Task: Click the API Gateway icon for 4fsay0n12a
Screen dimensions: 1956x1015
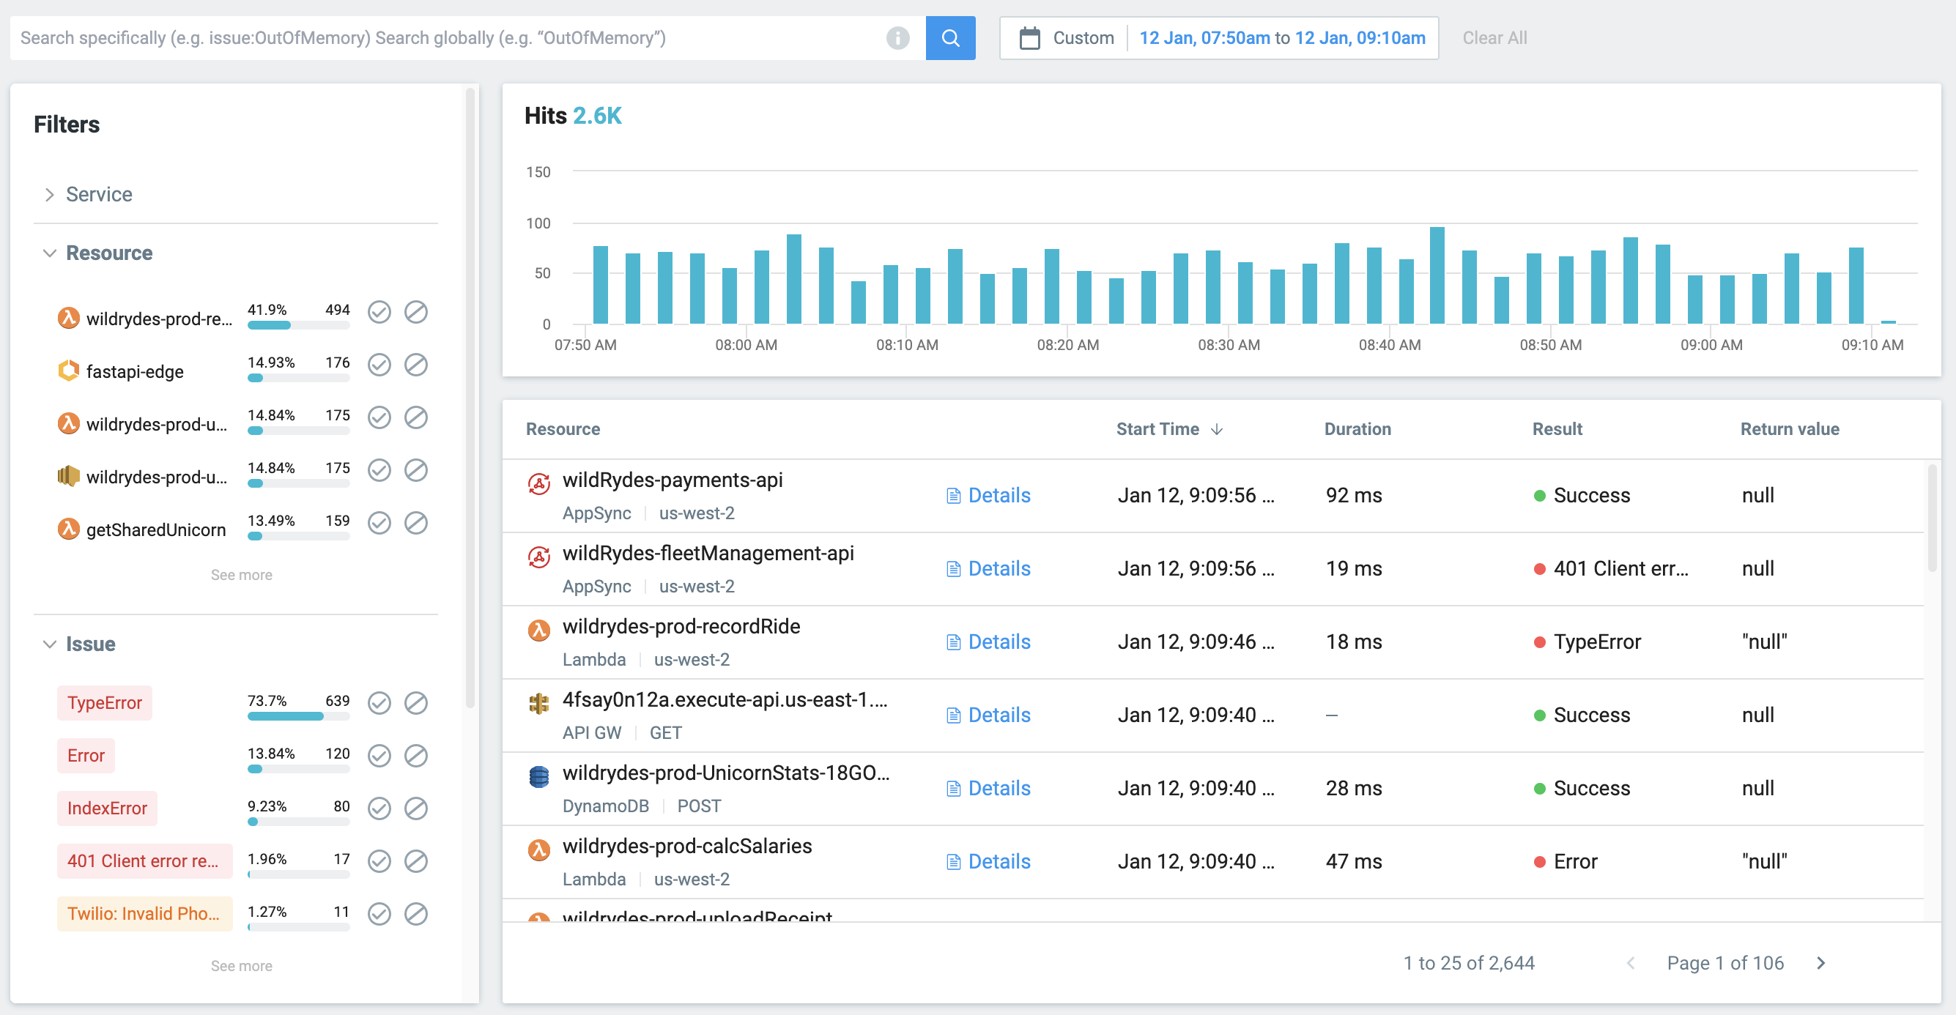Action: click(538, 704)
